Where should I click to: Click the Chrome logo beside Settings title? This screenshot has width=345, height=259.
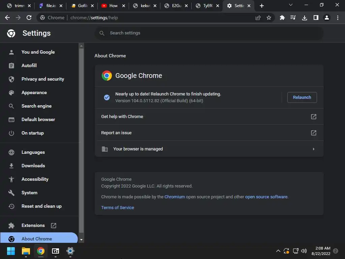pos(11,33)
